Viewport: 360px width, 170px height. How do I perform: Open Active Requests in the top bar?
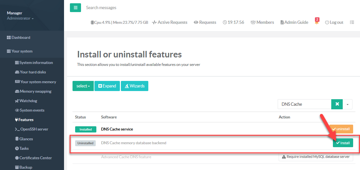(170, 22)
